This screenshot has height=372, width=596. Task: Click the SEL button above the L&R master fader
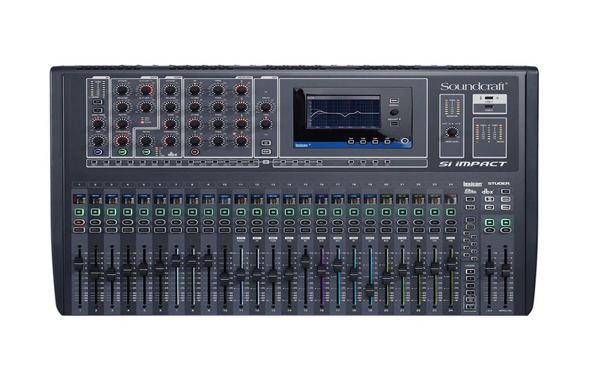[489, 230]
